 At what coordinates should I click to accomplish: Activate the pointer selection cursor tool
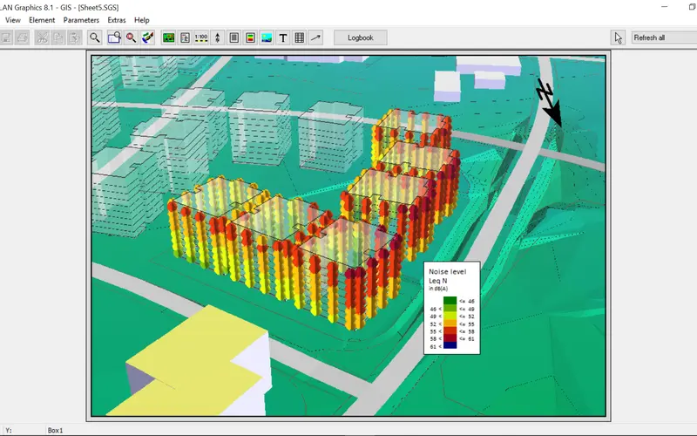pos(619,37)
